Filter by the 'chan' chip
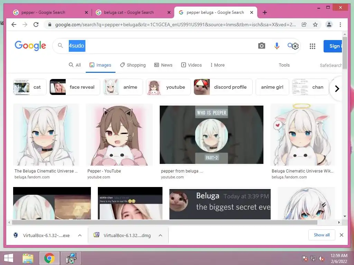This screenshot has height=265, width=354. click(x=310, y=87)
